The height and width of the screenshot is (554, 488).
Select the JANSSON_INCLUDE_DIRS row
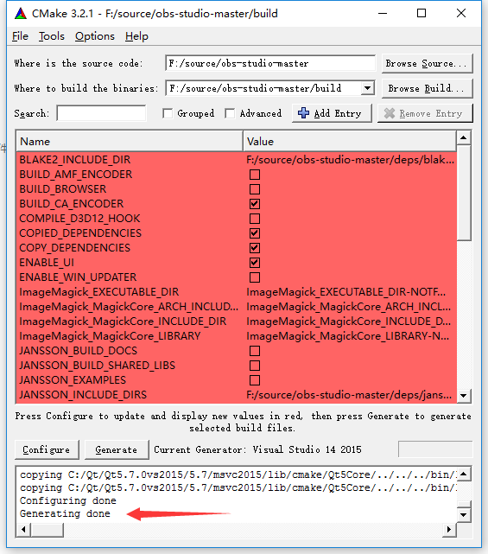tap(237, 395)
